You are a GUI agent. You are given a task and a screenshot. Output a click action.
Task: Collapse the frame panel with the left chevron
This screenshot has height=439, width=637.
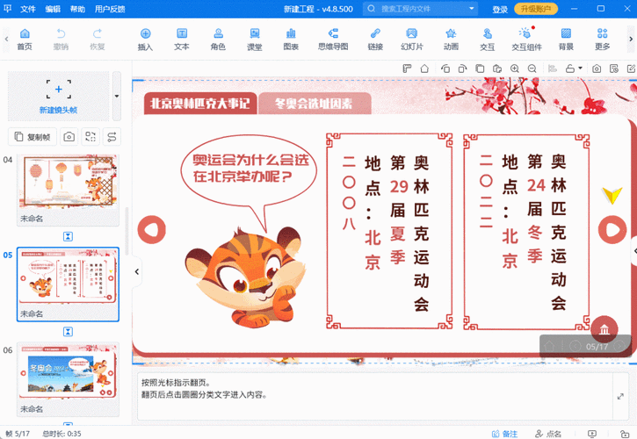coord(137,271)
